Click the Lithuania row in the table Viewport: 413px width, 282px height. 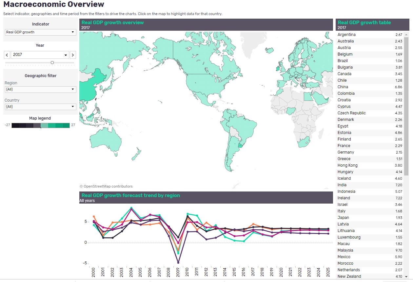370,231
